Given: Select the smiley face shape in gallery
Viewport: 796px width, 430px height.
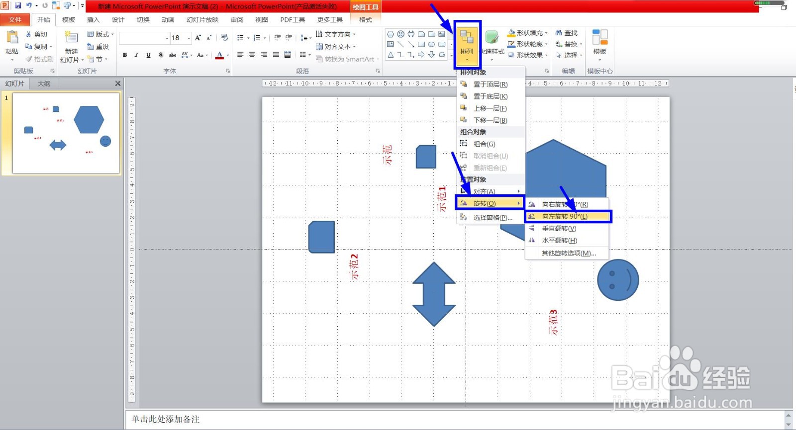Looking at the screenshot, I should click(401, 34).
